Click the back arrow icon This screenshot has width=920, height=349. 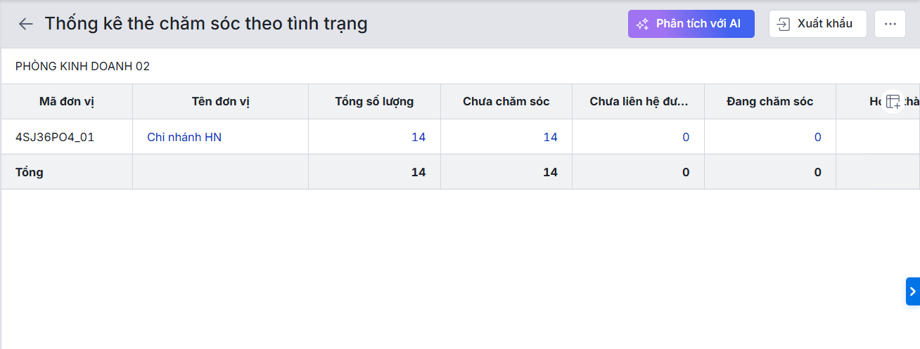point(26,24)
